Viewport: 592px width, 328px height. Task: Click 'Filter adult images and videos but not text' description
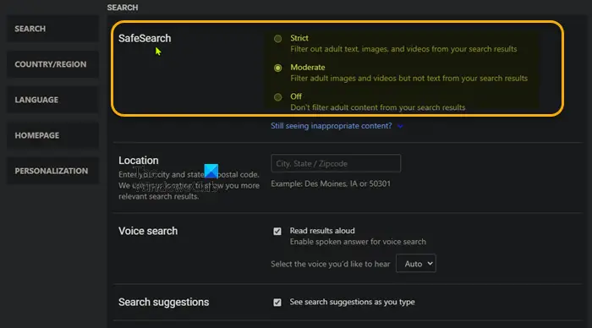click(408, 78)
